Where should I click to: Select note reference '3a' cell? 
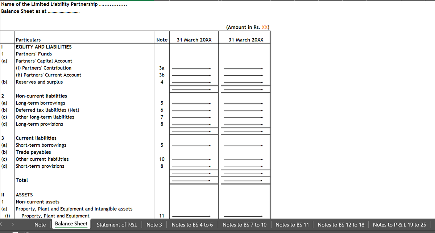(x=162, y=68)
